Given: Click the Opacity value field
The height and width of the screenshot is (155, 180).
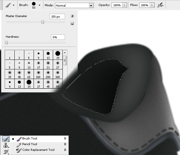Looking at the screenshot, I should click(117, 5).
